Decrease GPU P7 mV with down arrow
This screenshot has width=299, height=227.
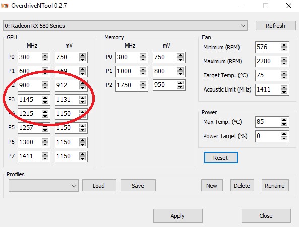tap(83, 158)
